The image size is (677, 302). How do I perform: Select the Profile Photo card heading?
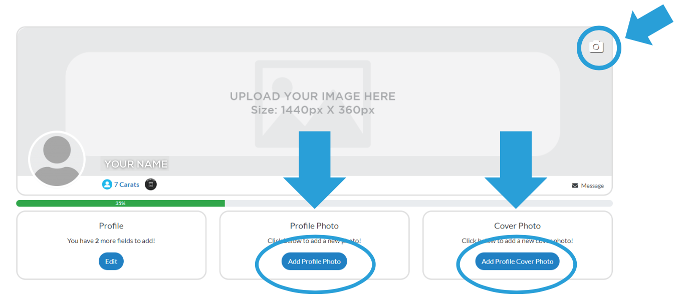click(314, 226)
